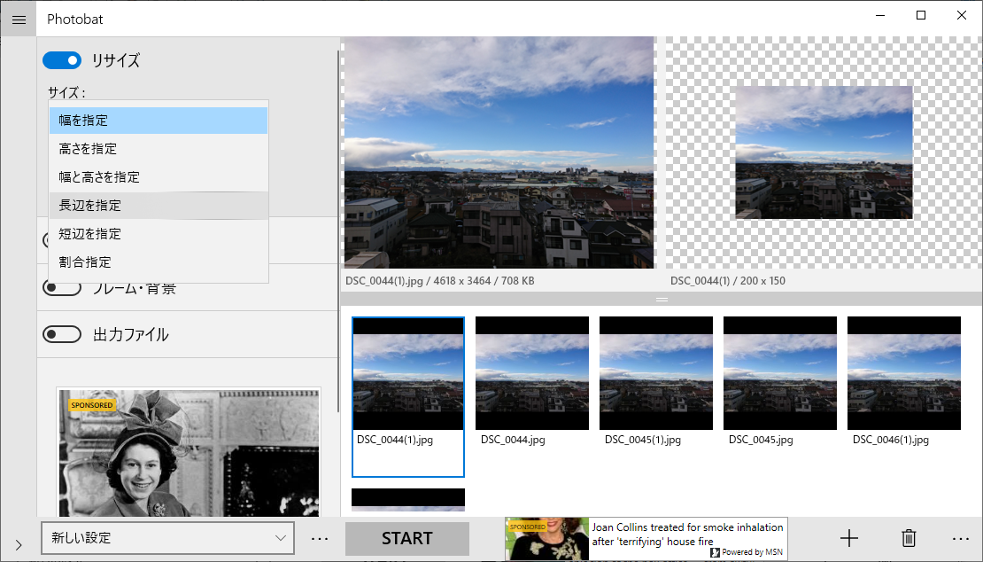Toggle the フレーム・背景 switch
The height and width of the screenshot is (562, 983).
tap(61, 288)
